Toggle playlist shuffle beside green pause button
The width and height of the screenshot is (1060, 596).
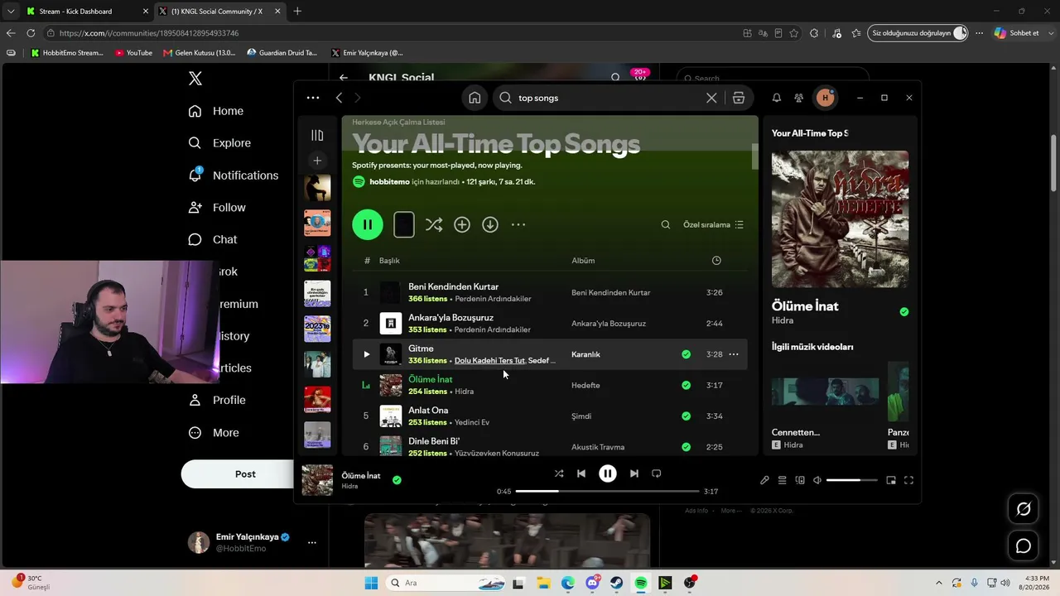(x=434, y=224)
